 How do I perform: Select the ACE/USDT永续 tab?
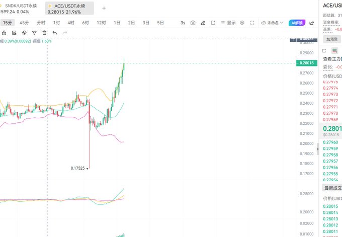(69, 9)
